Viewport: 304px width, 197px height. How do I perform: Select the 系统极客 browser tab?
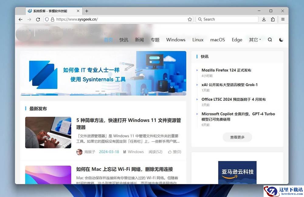(54, 11)
